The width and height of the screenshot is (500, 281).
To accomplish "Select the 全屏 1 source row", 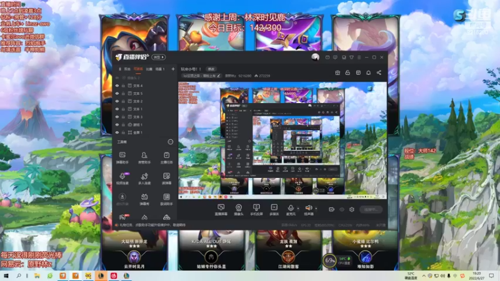I will 145,132.
